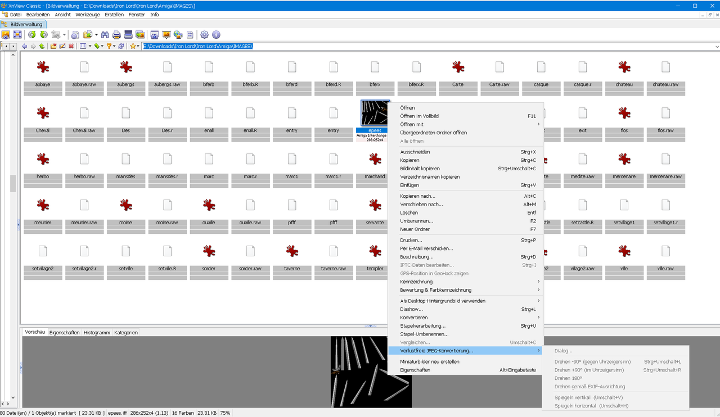Toggle fullscreen mode toolbar icon
Image resolution: width=720 pixels, height=417 pixels.
(x=17, y=35)
